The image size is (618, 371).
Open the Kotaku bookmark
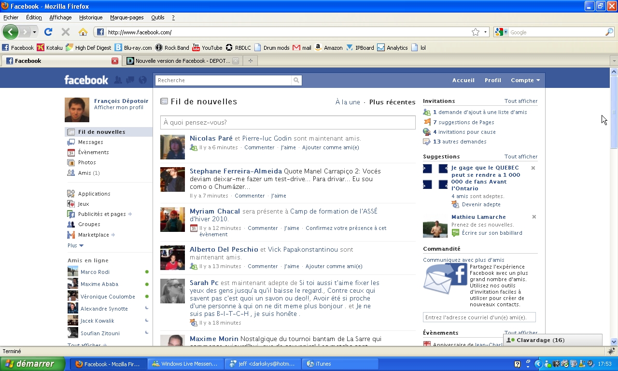coord(50,48)
